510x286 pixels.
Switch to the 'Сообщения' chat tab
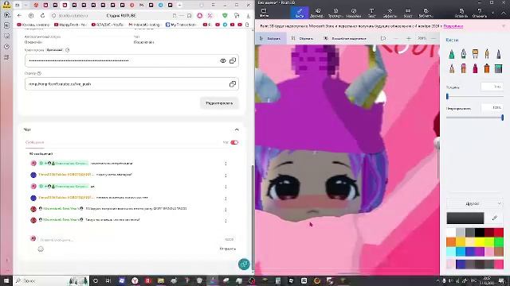(34, 142)
